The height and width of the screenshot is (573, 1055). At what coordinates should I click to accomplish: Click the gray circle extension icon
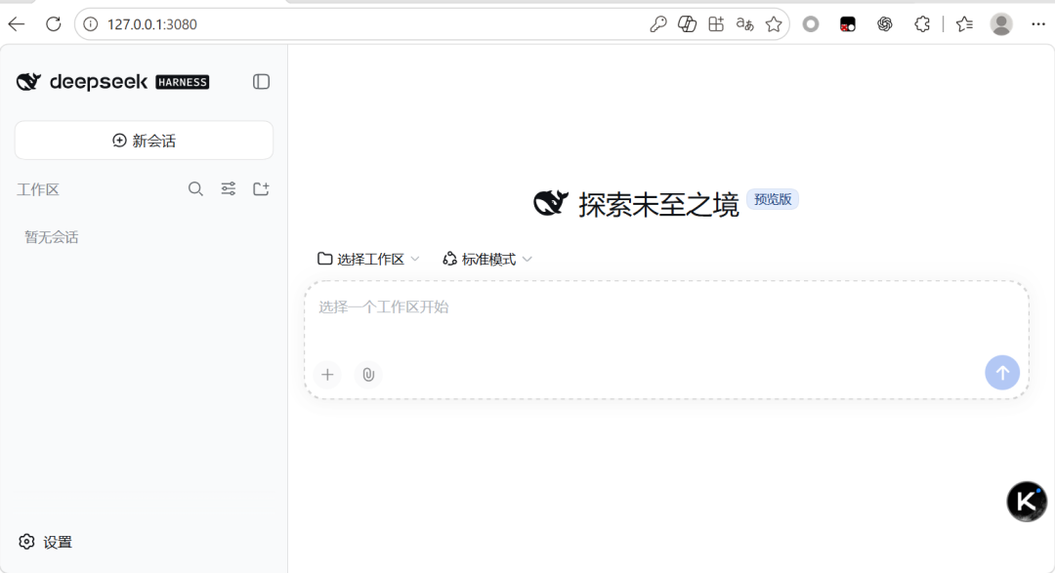[811, 24]
